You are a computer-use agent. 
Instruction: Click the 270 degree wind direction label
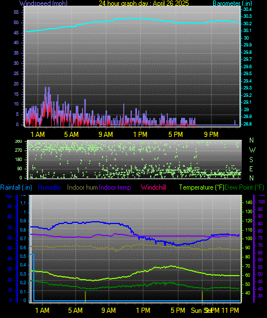tap(18, 151)
